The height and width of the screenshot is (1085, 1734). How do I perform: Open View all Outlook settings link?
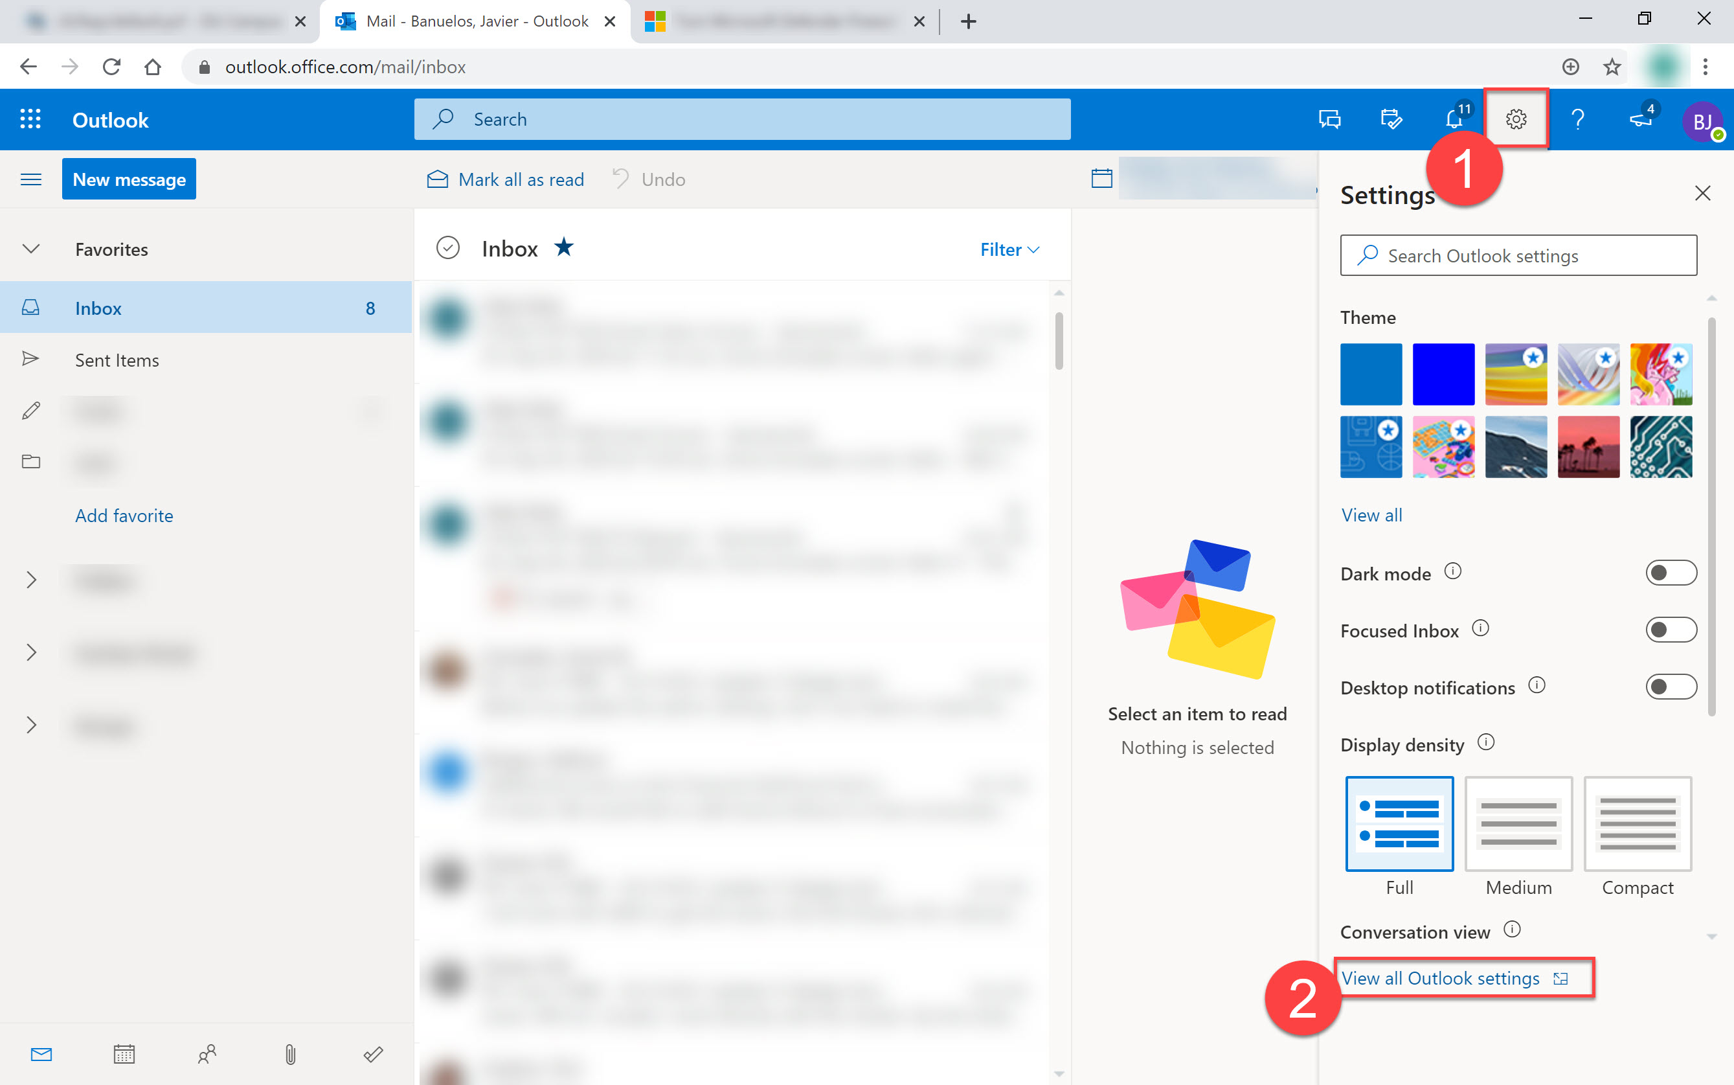click(x=1455, y=978)
